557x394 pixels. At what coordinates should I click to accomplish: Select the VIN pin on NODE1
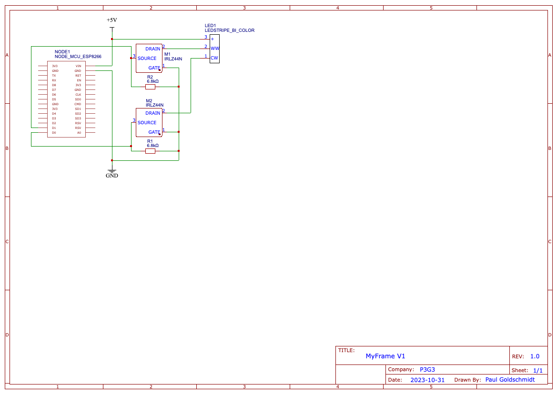78,66
